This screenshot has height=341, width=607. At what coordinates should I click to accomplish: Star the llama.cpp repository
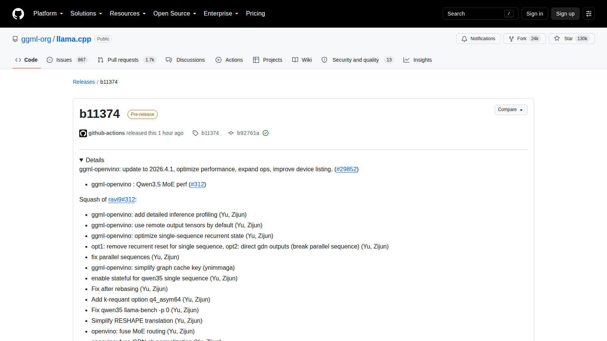pyautogui.click(x=572, y=39)
